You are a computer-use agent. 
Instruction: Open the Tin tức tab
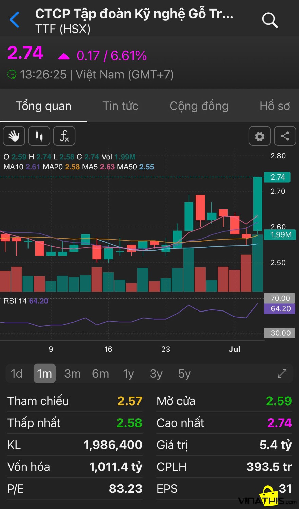point(120,106)
